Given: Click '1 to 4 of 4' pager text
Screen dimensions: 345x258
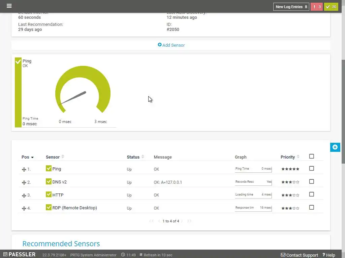Looking at the screenshot, I should (171, 221).
